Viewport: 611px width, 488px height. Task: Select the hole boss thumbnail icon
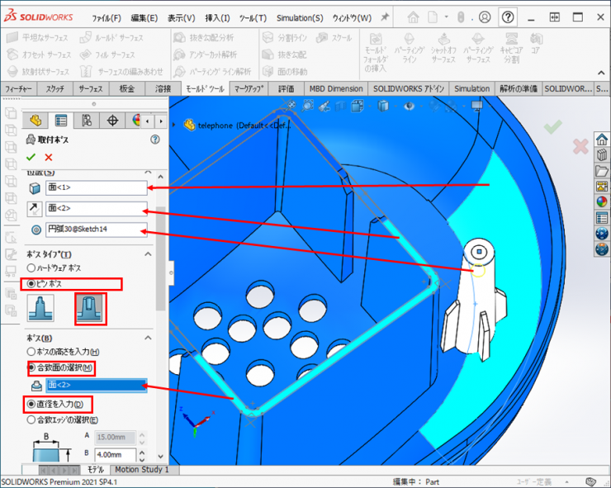pyautogui.click(x=91, y=310)
